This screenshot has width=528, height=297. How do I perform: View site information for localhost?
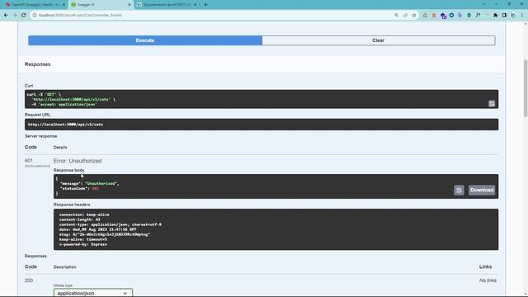pyautogui.click(x=35, y=15)
